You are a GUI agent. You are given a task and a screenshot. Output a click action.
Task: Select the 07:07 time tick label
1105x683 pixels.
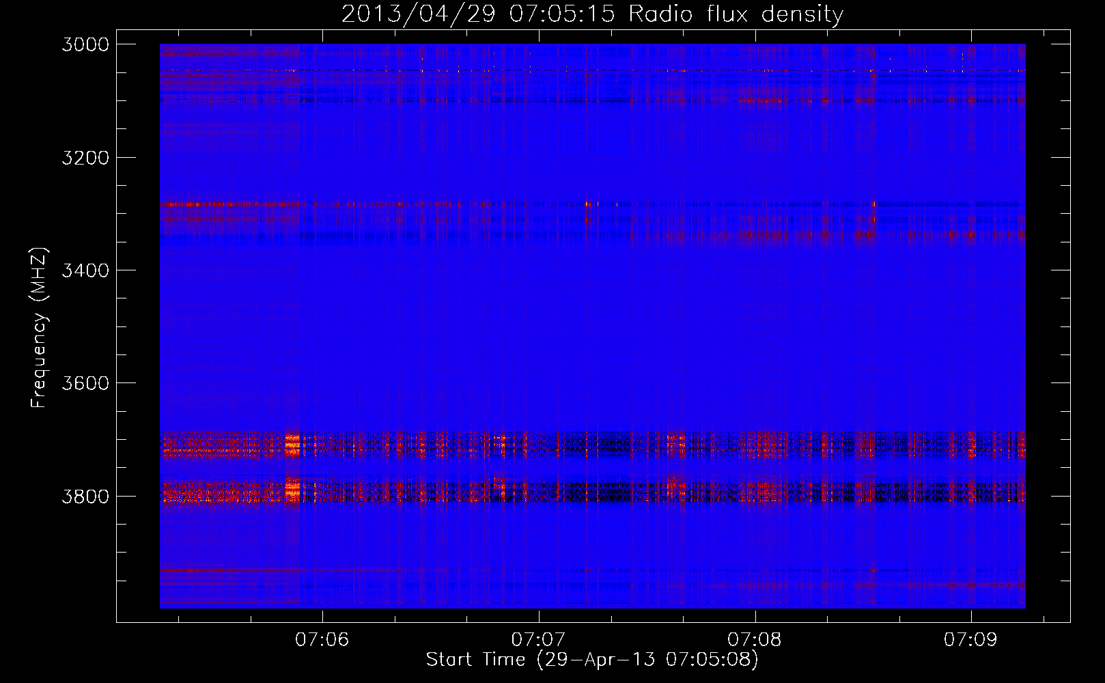pyautogui.click(x=538, y=640)
